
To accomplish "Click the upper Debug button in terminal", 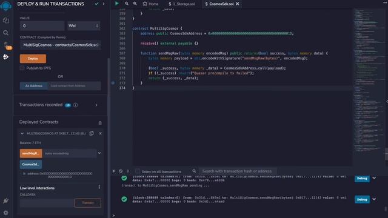I will pos(362,179).
